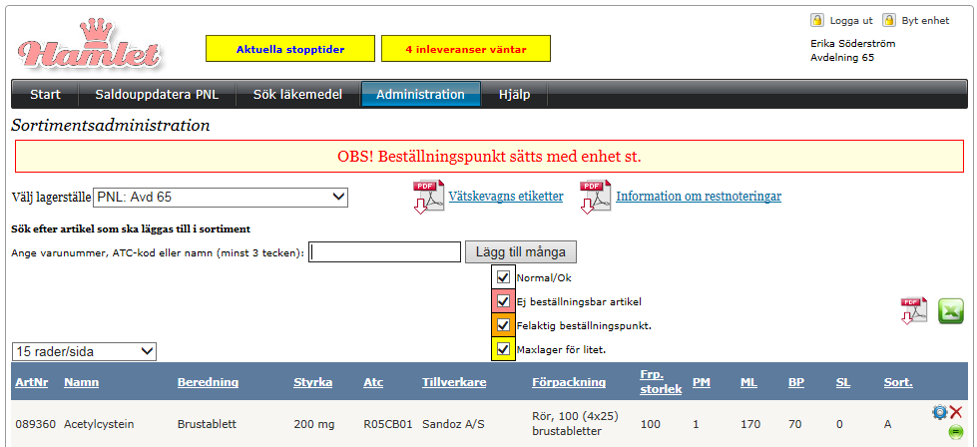Click Acetylcystein name cell
Viewport: 977px width, 447px height.
point(99,425)
